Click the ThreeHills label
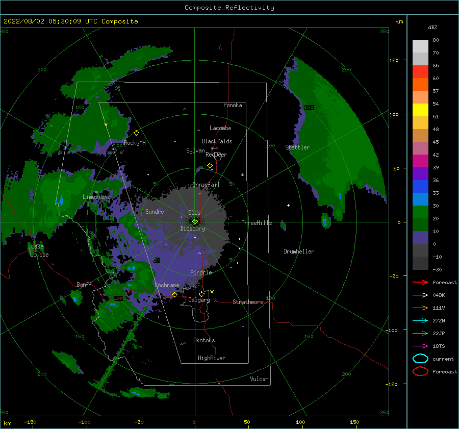Screen dimensions: 459x429 coord(257,223)
